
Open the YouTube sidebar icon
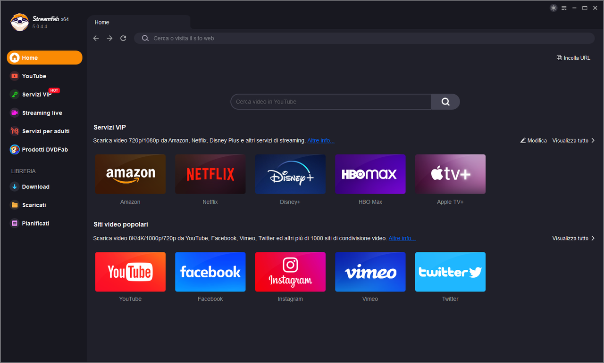(x=15, y=76)
